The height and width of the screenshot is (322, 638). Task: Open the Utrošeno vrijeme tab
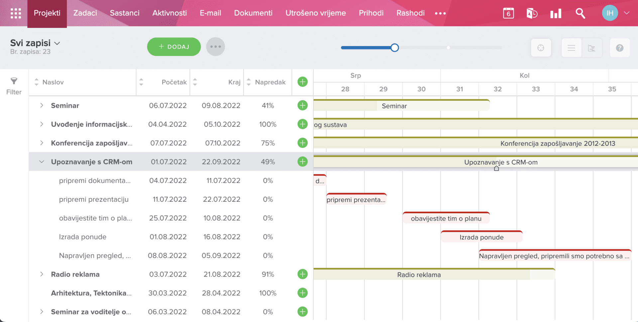315,13
